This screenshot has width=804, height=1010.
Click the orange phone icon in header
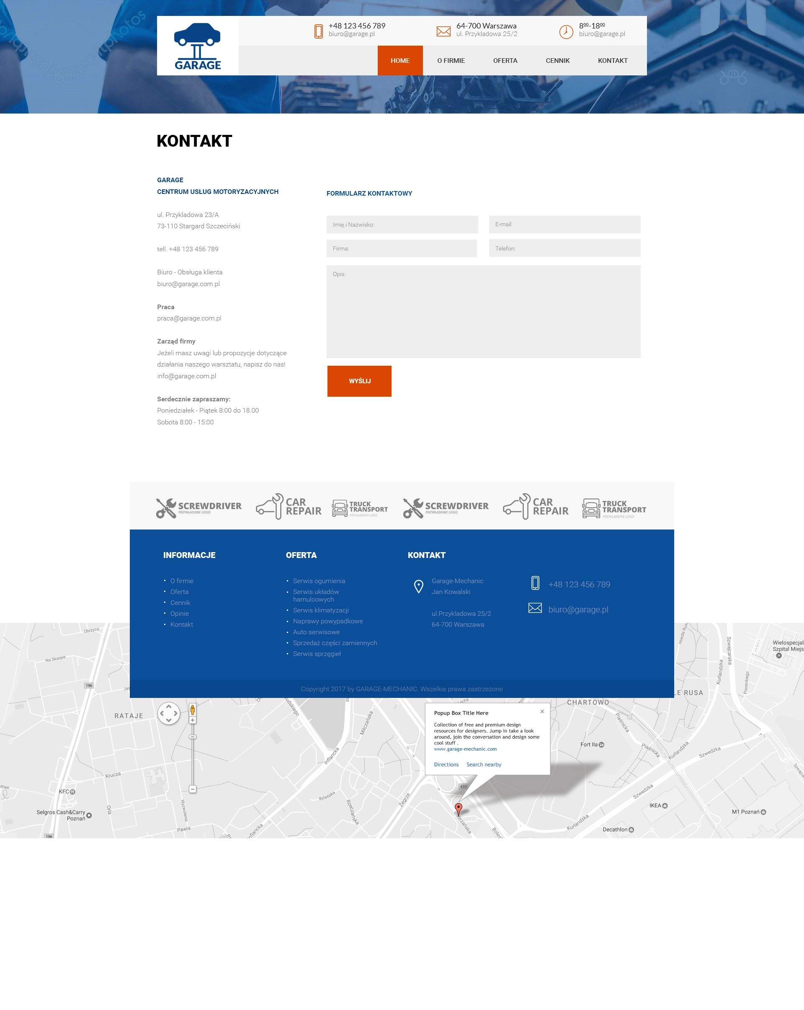pyautogui.click(x=318, y=31)
